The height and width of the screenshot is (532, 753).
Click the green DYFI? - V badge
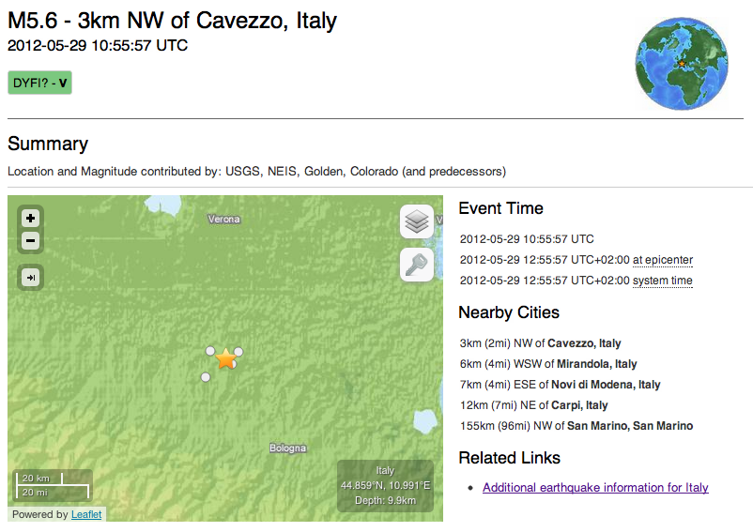click(39, 83)
